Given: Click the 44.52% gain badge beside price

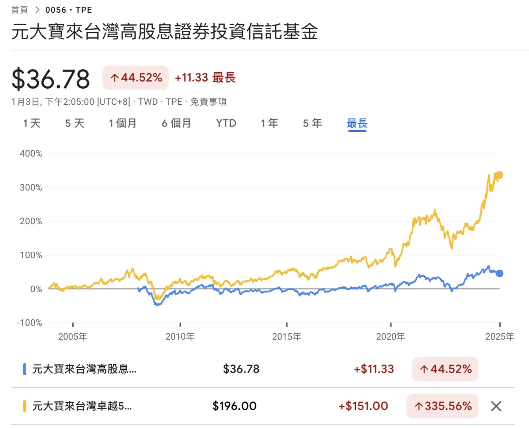Looking at the screenshot, I should [136, 78].
